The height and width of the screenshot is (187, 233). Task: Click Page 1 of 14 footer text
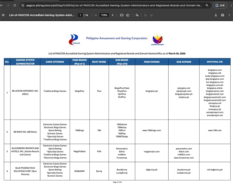117,182
